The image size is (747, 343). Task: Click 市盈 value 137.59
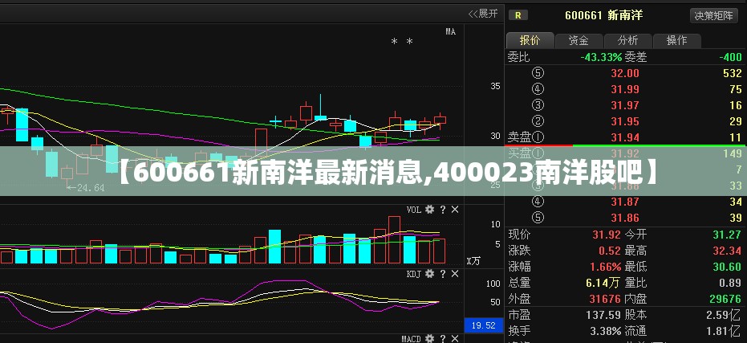pyautogui.click(x=603, y=316)
